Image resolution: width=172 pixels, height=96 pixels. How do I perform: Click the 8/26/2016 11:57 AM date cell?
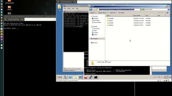click(x=139, y=18)
